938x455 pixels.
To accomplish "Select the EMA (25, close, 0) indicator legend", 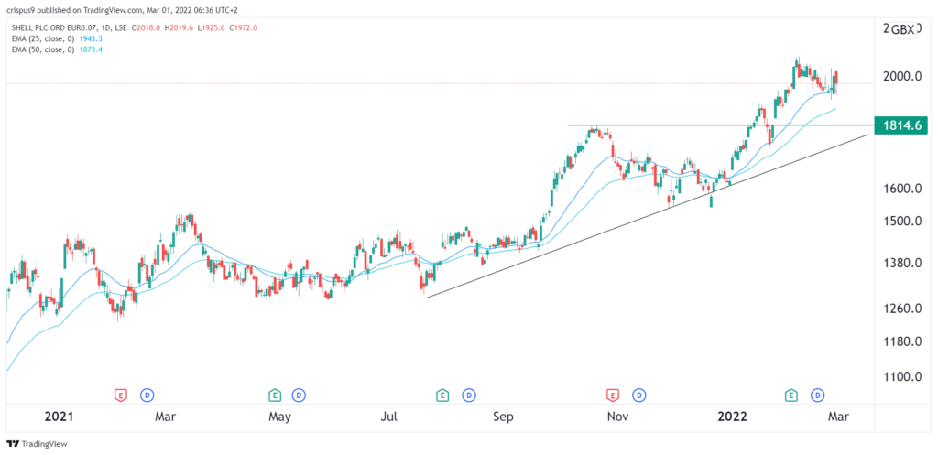I will pyautogui.click(x=41, y=38).
